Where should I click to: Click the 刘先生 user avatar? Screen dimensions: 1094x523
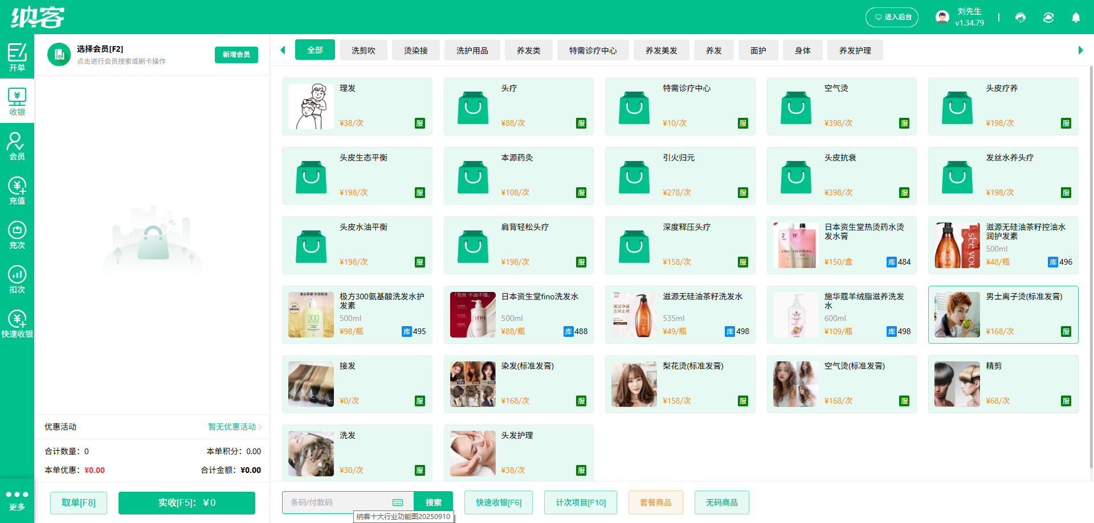pos(942,17)
